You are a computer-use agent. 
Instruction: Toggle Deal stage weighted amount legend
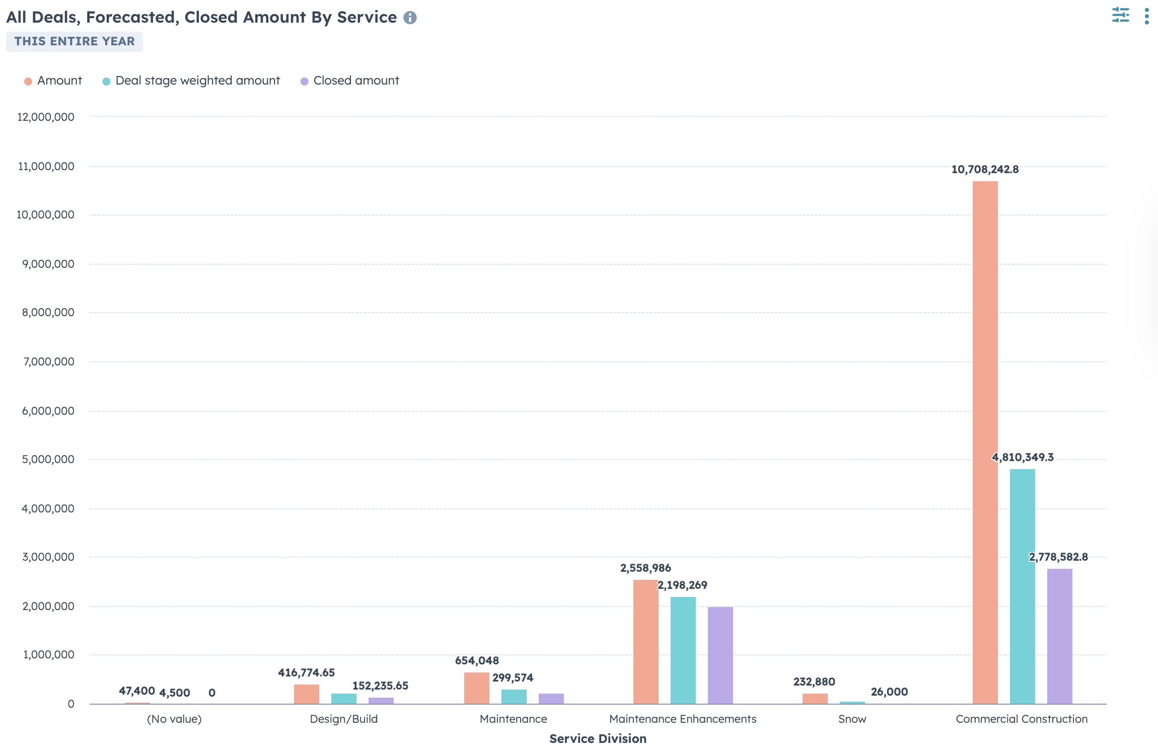pos(191,81)
